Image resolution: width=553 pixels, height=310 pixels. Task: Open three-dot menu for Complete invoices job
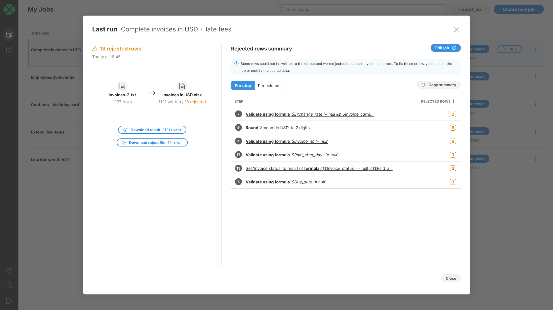[x=535, y=49]
